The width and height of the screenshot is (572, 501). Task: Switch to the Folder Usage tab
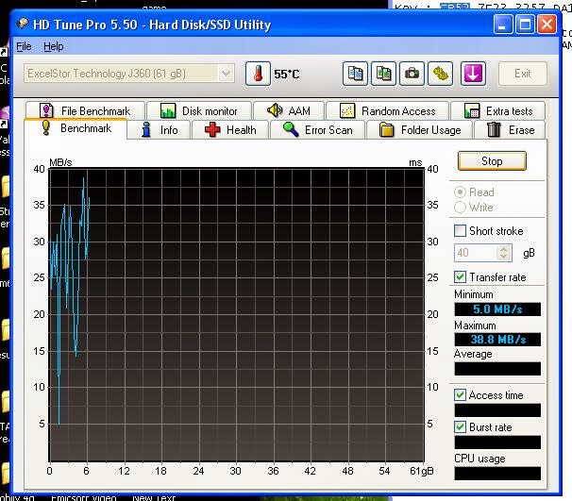[420, 130]
